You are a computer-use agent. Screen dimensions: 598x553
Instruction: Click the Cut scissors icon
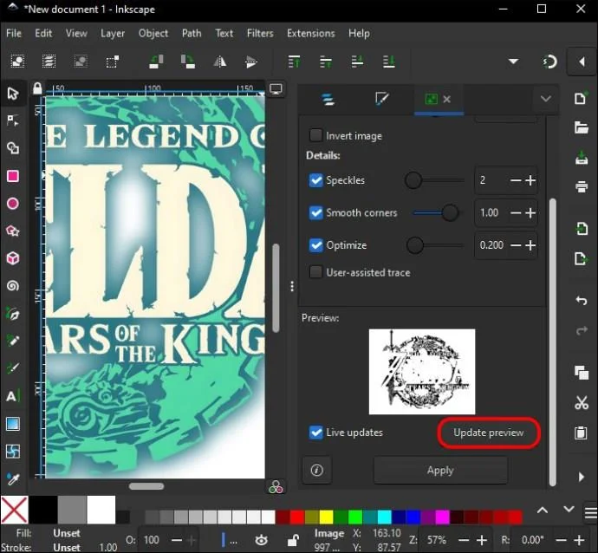581,402
